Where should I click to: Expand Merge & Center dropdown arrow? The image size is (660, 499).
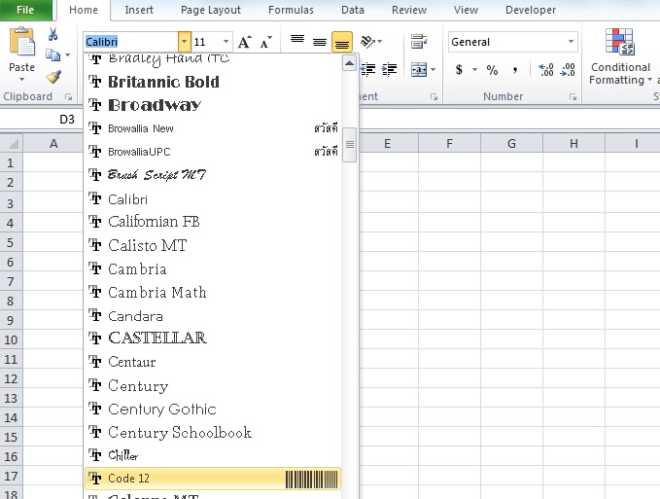point(433,69)
